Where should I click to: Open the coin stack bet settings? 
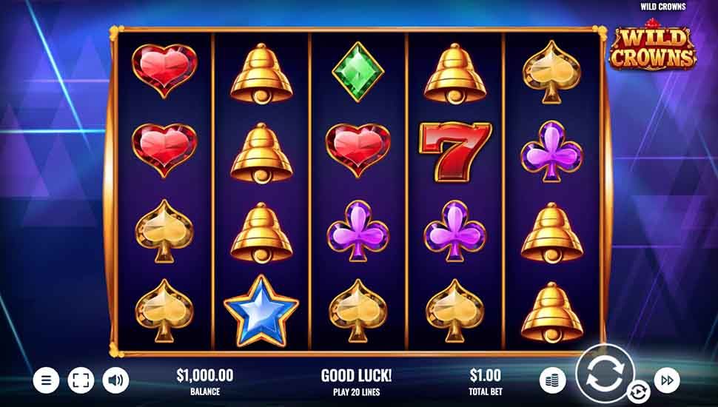[x=553, y=380]
